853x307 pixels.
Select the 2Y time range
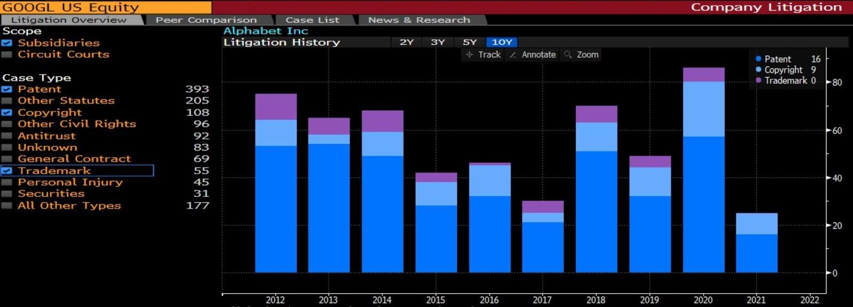[x=406, y=42]
